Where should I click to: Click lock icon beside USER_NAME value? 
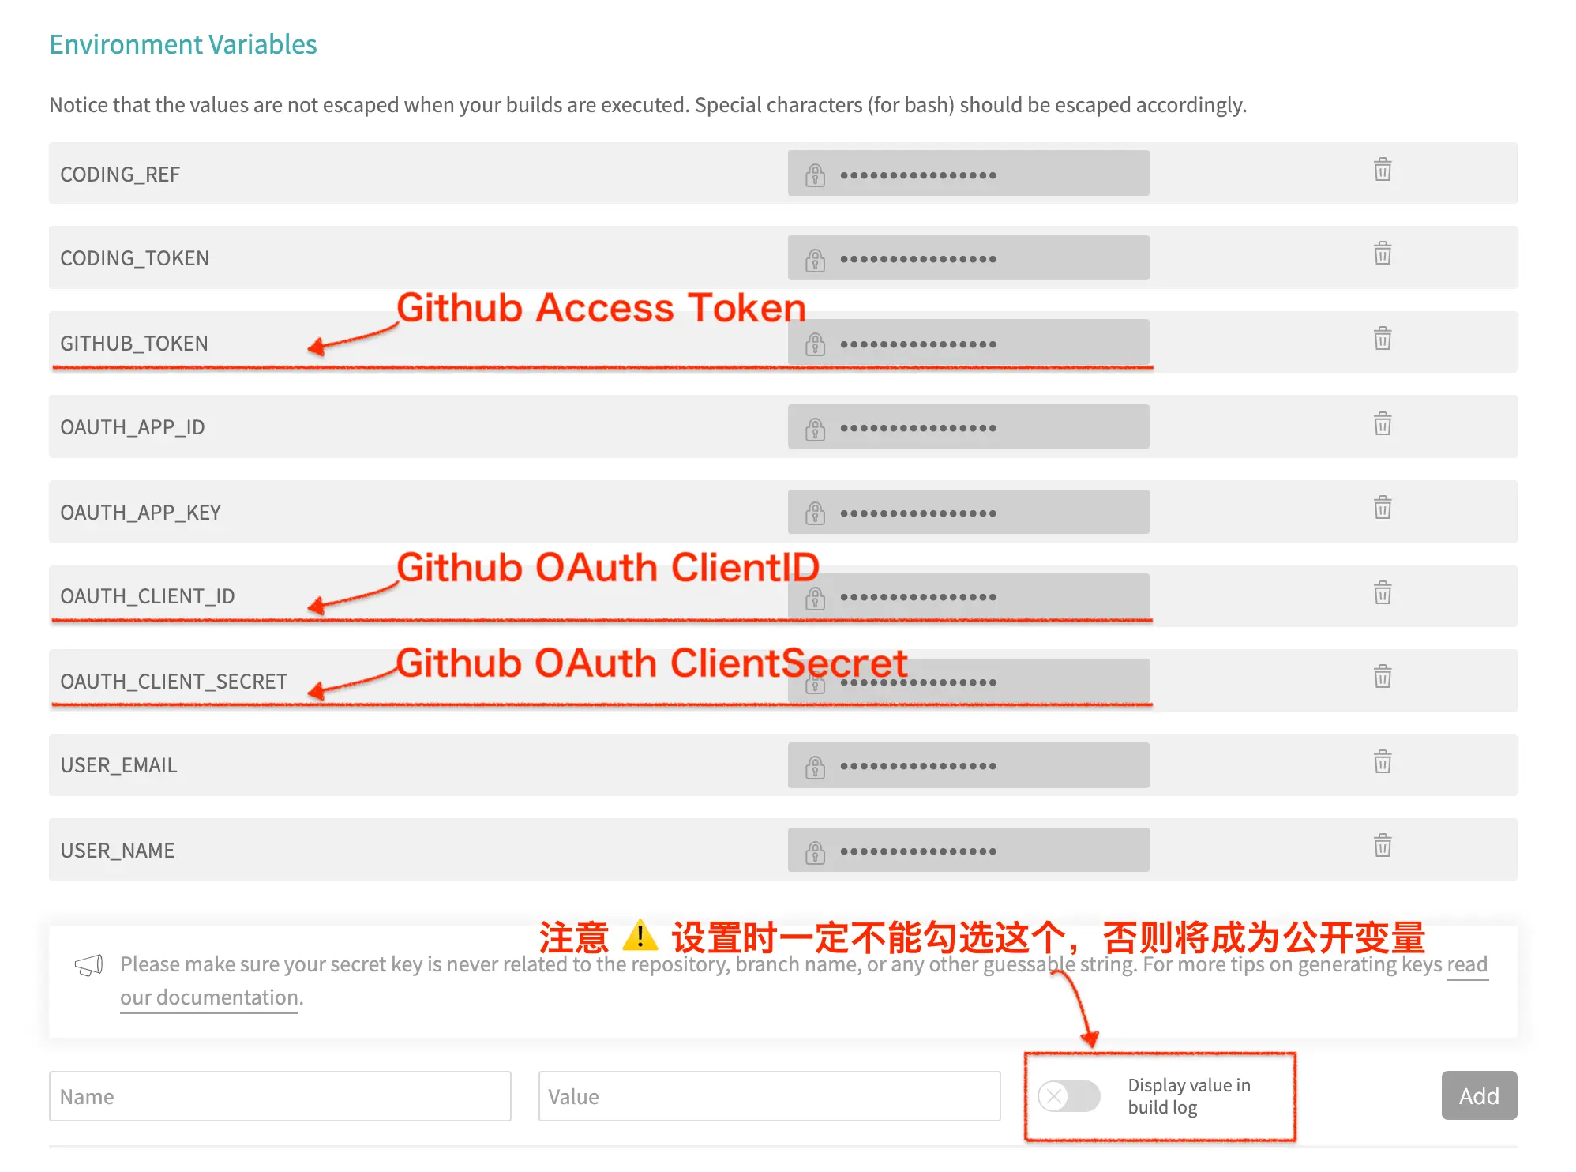click(815, 852)
